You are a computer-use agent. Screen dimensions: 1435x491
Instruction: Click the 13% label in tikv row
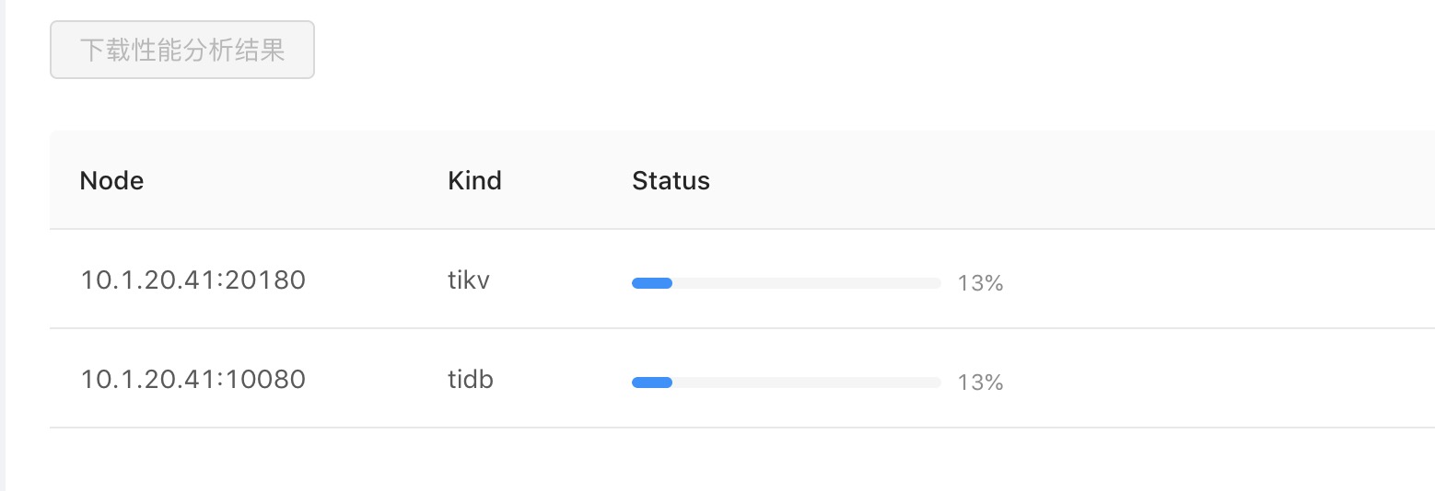(980, 283)
